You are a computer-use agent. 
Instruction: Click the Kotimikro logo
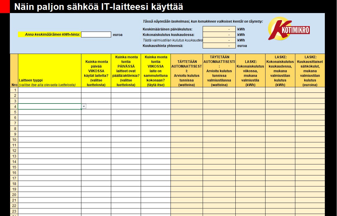[289, 29]
